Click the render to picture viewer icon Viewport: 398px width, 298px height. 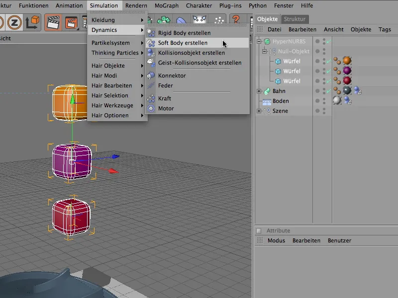coord(71,23)
